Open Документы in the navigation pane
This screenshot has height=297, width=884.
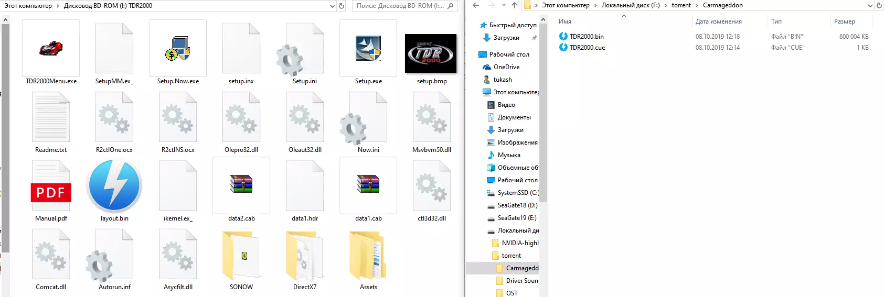514,117
